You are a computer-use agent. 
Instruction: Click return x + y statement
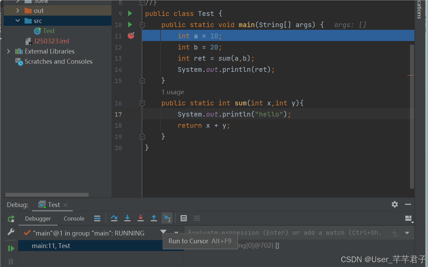tap(204, 125)
